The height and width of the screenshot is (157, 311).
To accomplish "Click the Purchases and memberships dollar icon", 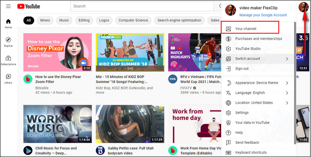I will click(228, 39).
